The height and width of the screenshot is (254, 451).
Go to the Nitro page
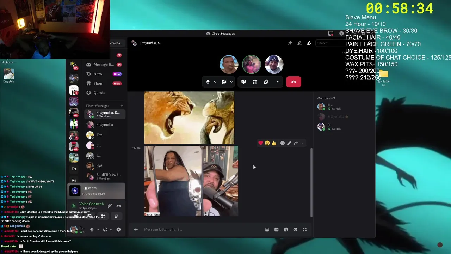[104, 74]
